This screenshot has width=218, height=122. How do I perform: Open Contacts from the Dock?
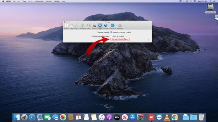click(x=71, y=117)
